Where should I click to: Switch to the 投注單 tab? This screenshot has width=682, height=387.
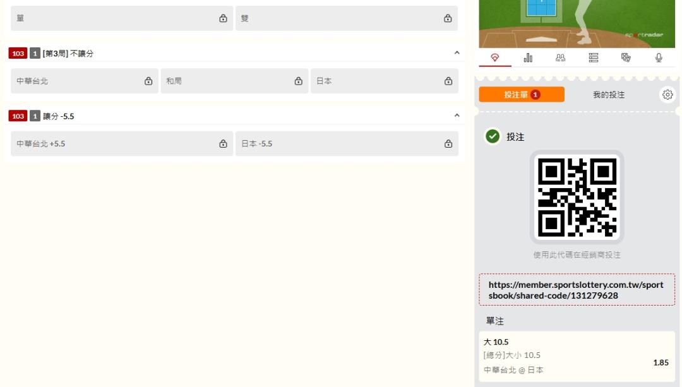click(x=522, y=94)
